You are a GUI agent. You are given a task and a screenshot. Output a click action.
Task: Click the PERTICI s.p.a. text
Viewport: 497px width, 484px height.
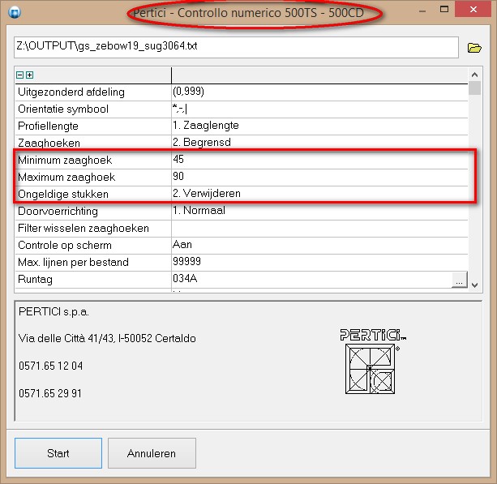click(x=54, y=312)
